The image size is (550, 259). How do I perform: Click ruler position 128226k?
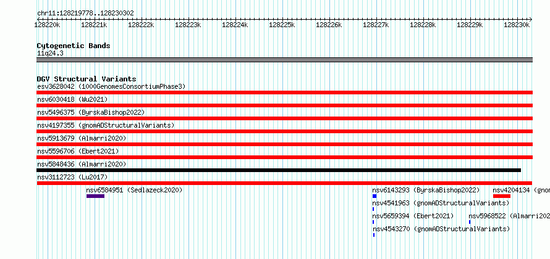329,25
